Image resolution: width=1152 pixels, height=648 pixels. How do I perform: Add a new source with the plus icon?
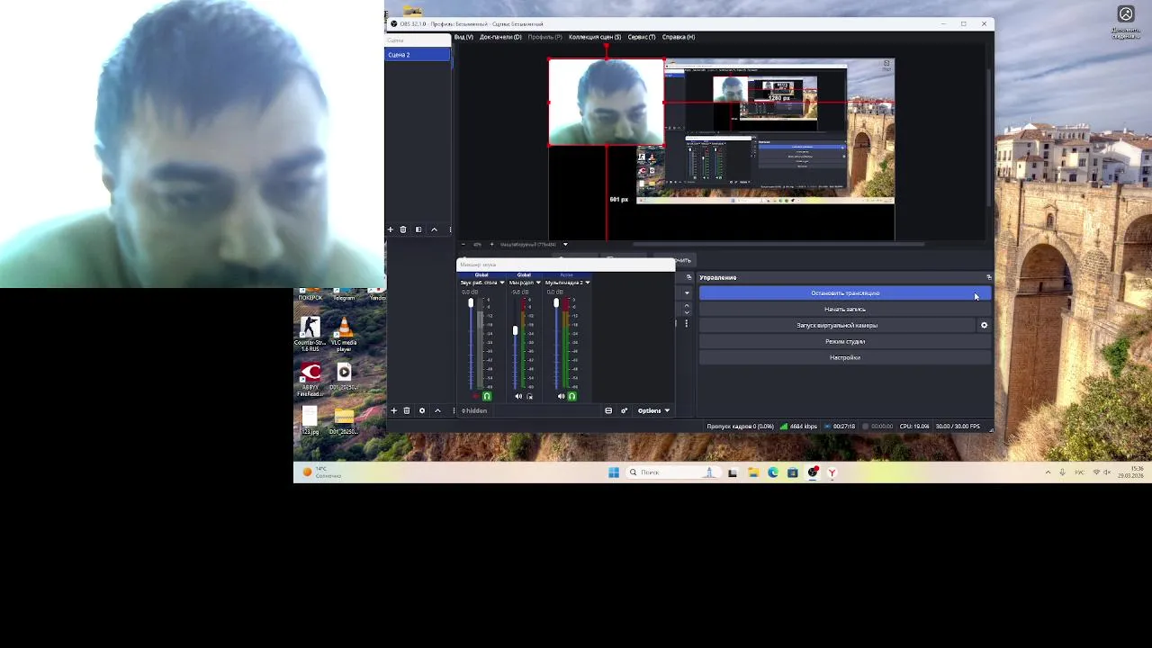coord(393,410)
